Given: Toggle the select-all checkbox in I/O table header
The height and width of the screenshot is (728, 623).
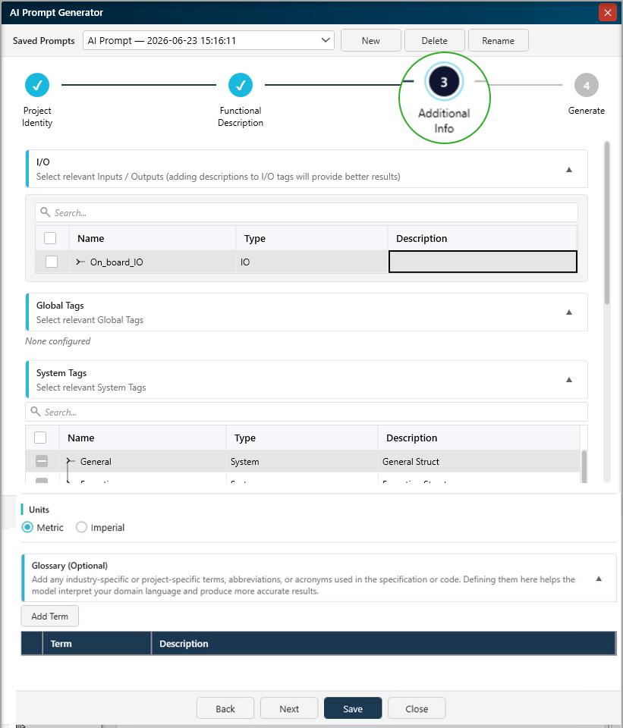Looking at the screenshot, I should coord(50,238).
